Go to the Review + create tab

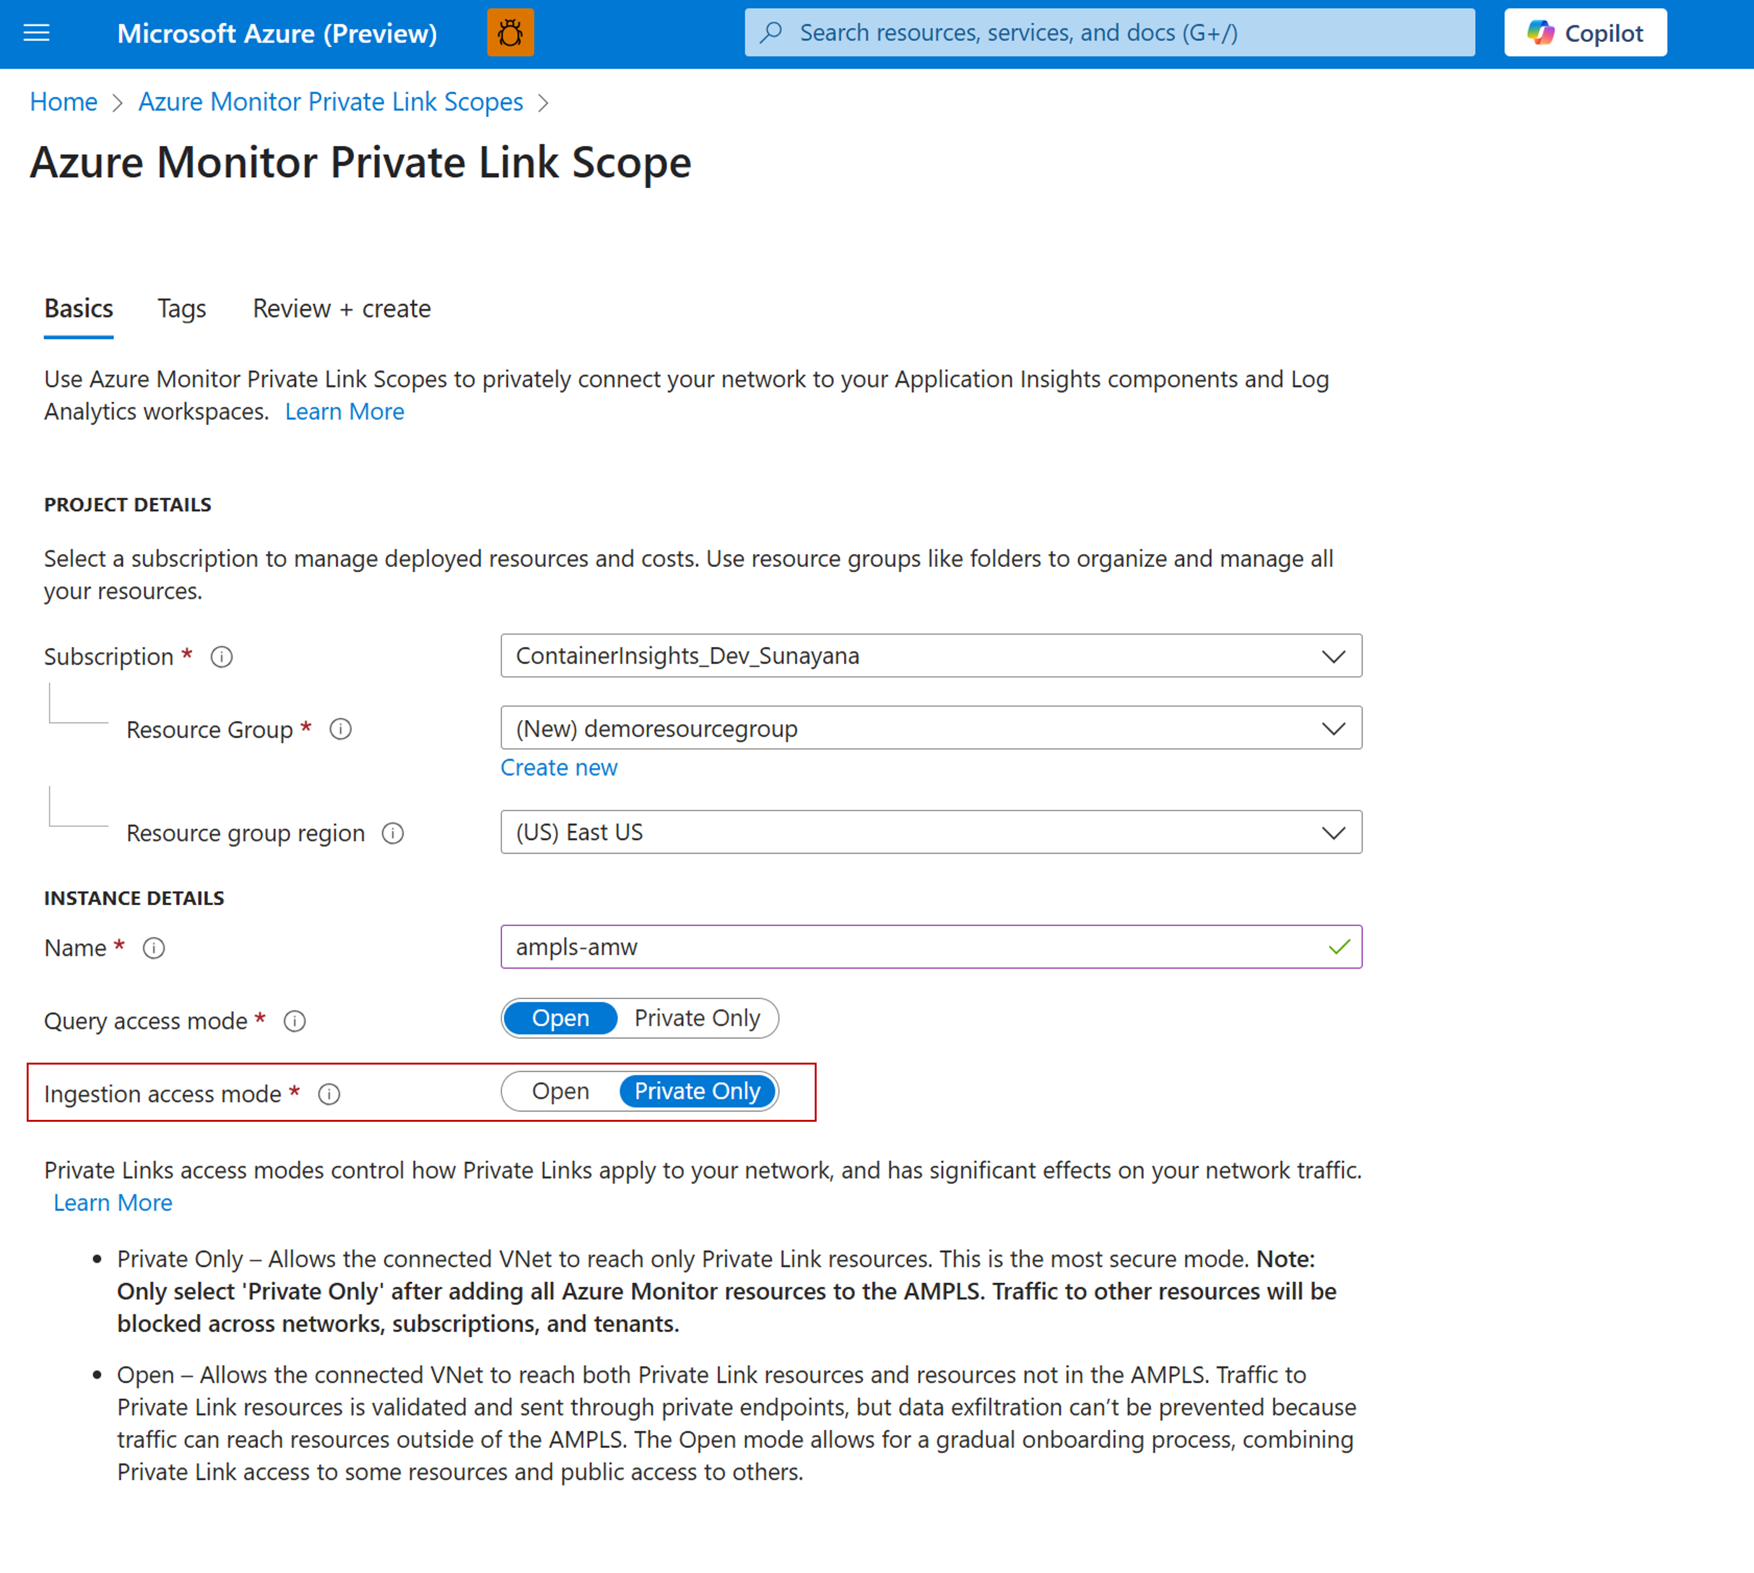coord(341,308)
